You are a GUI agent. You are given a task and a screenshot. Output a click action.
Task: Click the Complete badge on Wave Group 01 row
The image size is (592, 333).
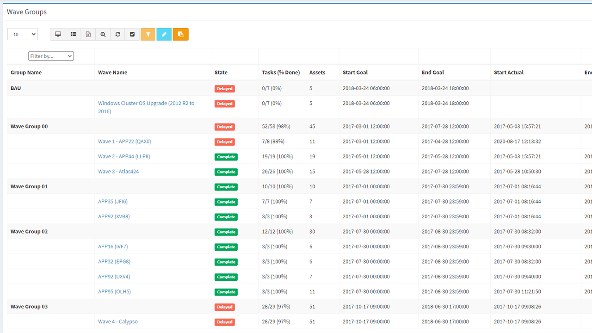226,187
